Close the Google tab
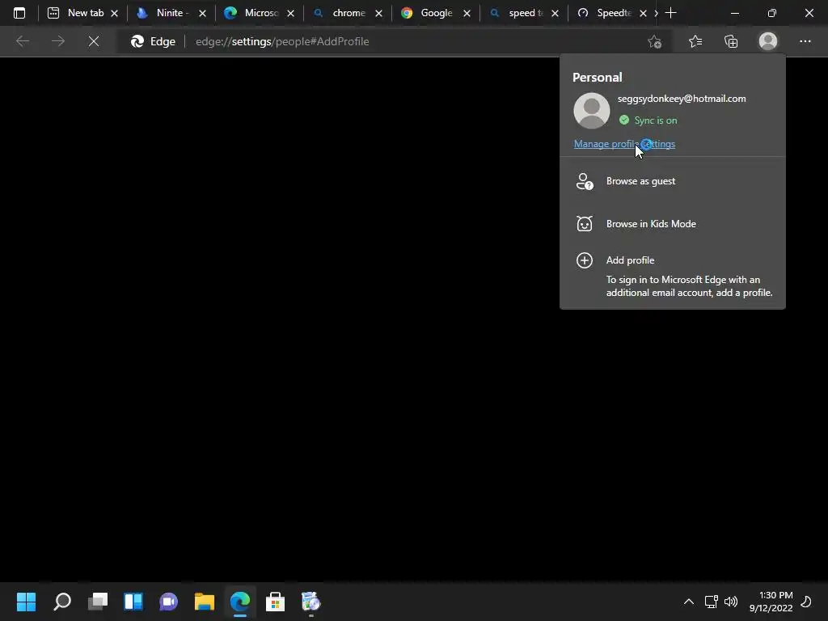 (467, 13)
